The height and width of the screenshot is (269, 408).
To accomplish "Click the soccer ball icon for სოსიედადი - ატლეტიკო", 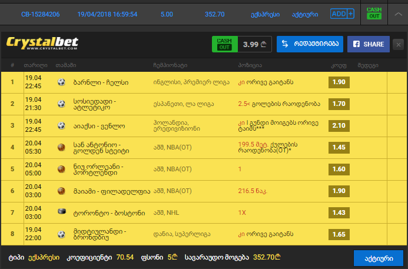I will point(61,104).
